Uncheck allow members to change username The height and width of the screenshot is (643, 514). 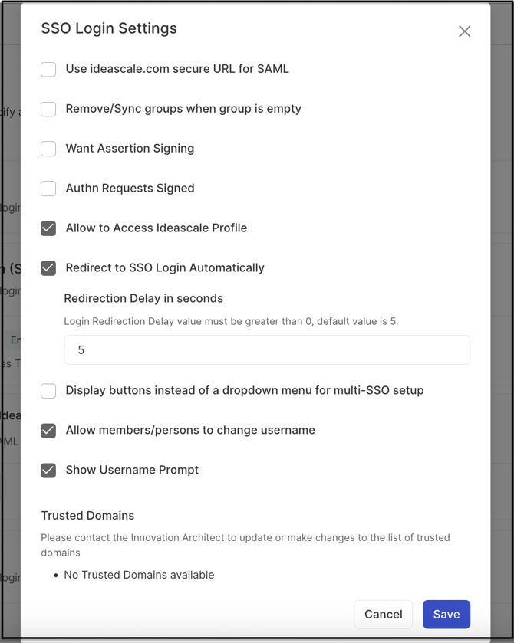pos(48,430)
